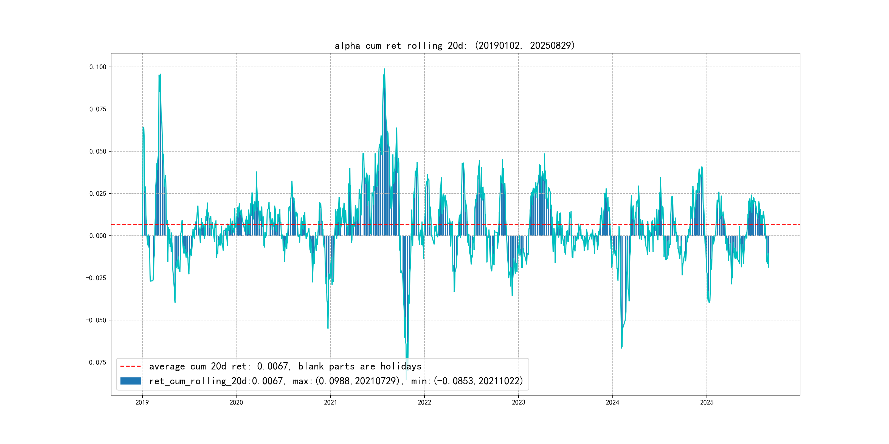Screen dimensions: 889x444
Task: Click the highest peak in mid-2021
Action: pos(384,69)
